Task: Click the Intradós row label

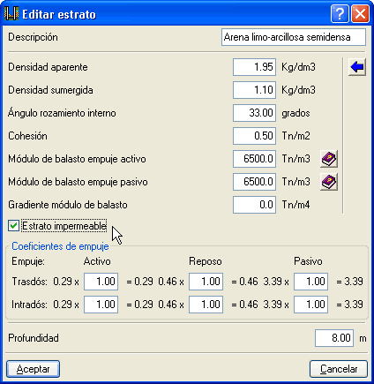Action: tap(29, 305)
